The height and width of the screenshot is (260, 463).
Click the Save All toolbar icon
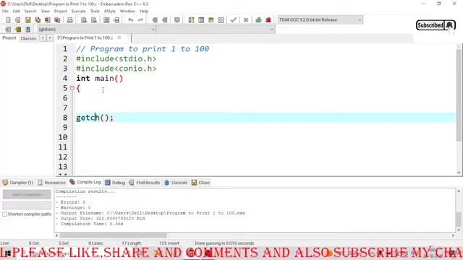pyautogui.click(x=38, y=19)
